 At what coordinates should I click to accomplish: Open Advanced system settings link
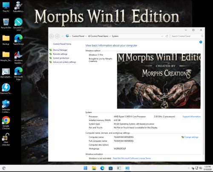pos(64,62)
